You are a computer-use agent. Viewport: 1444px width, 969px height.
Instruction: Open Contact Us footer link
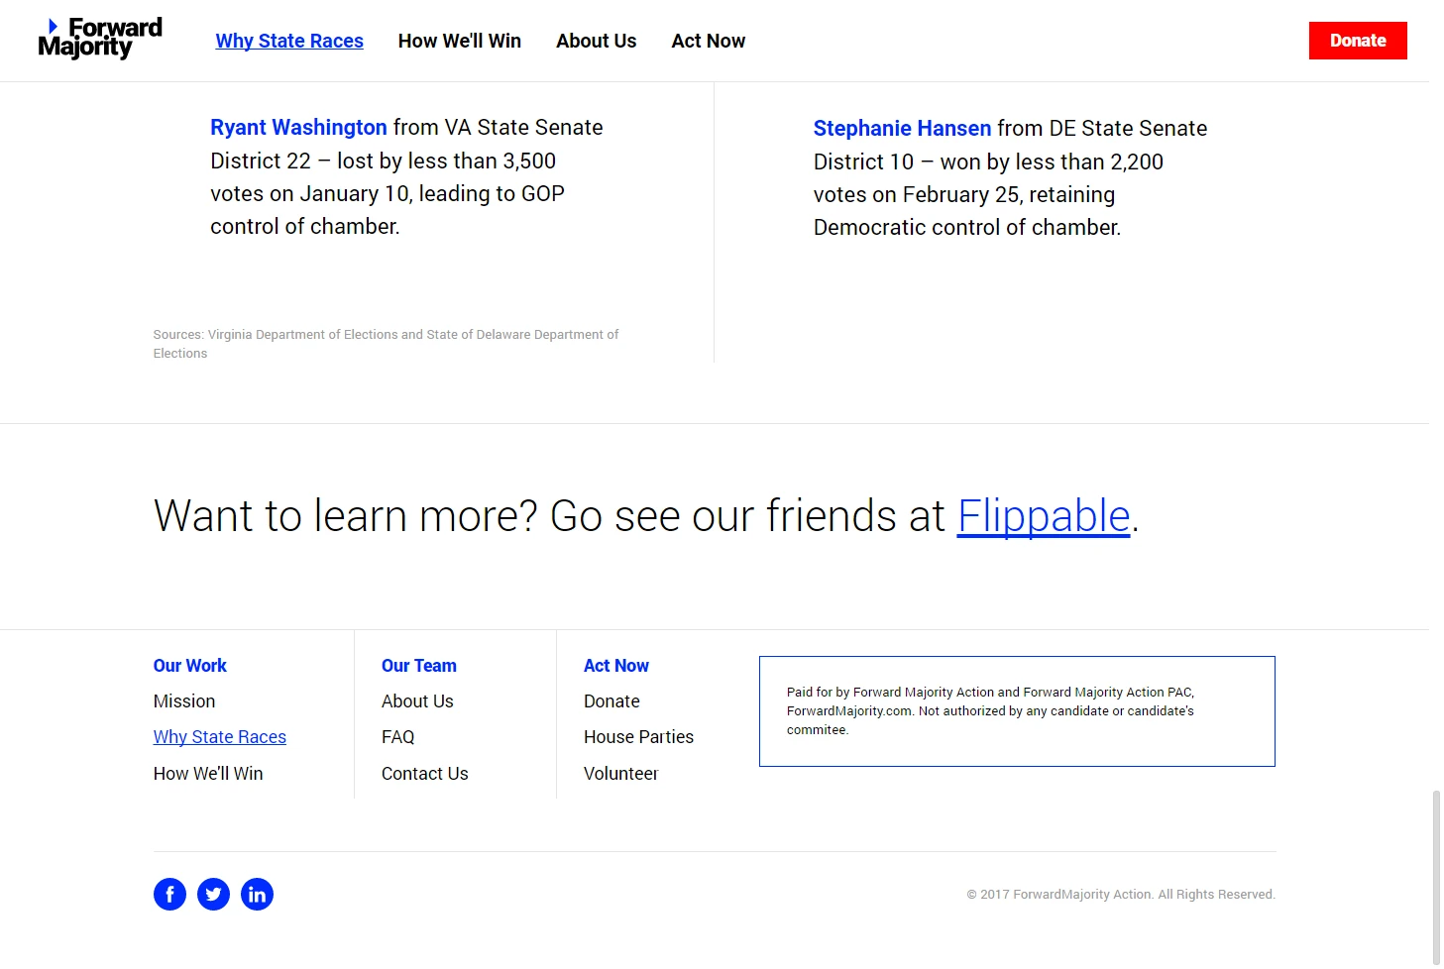[x=425, y=774]
